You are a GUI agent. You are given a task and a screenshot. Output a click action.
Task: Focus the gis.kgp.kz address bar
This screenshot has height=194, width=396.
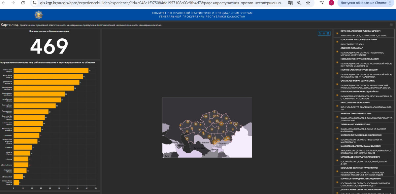(158, 3)
